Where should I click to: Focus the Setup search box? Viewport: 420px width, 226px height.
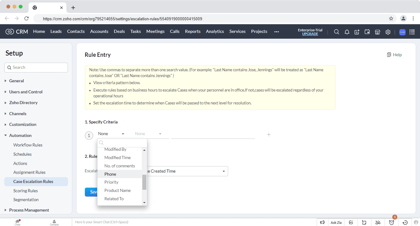coord(36,68)
